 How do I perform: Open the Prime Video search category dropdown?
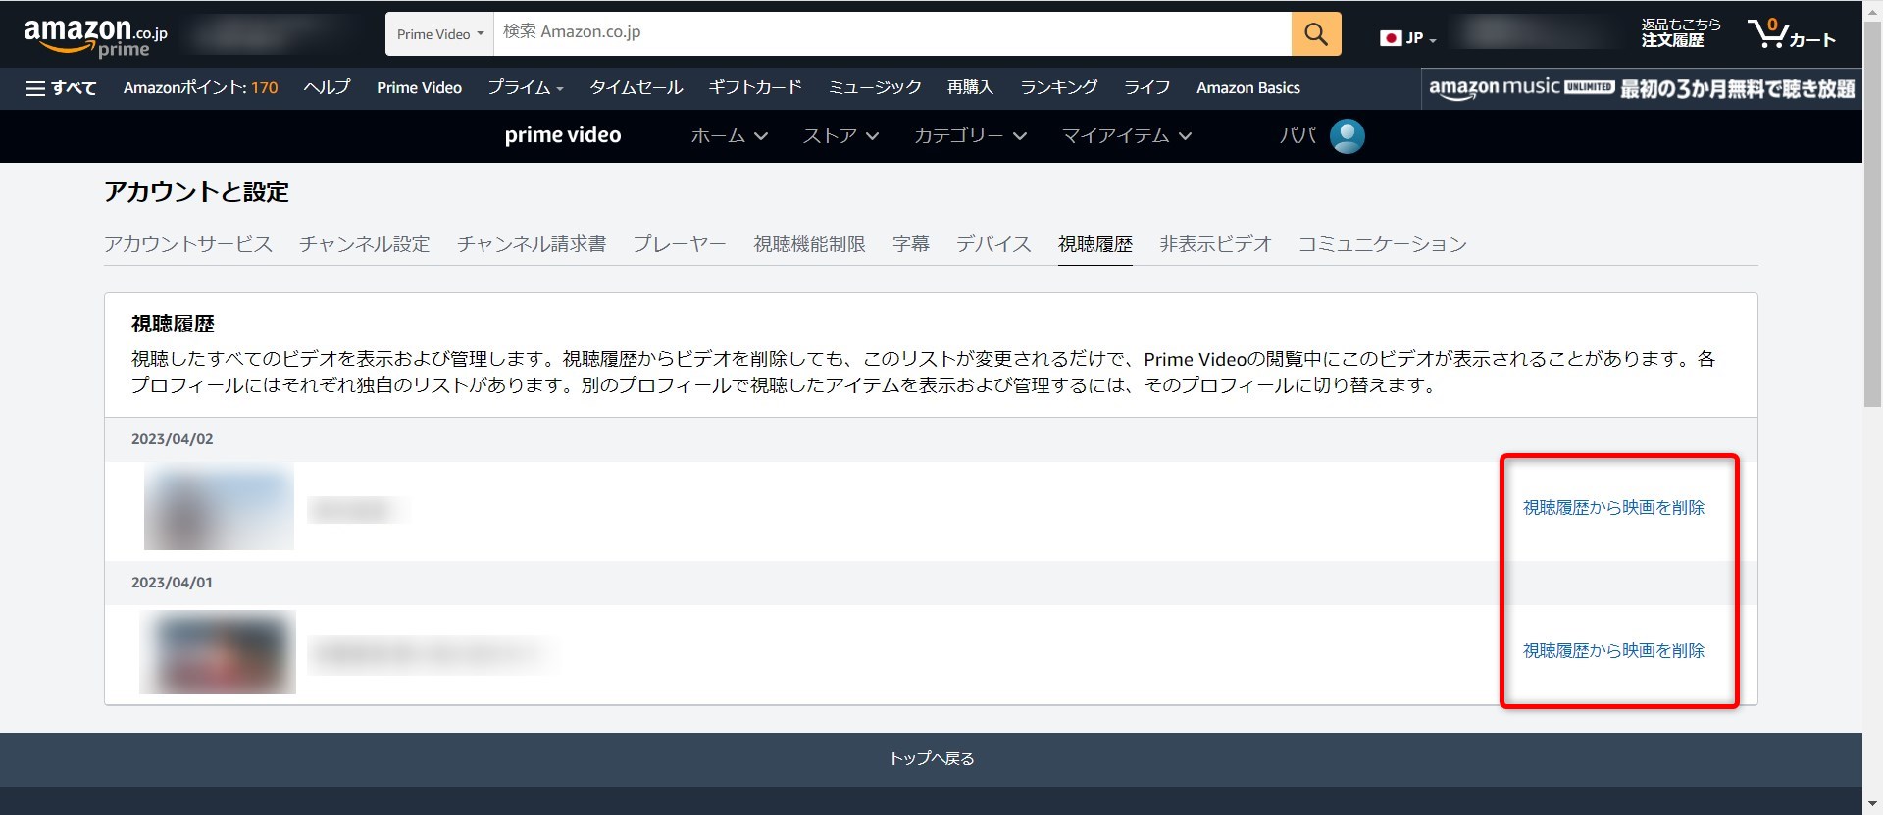click(x=439, y=34)
